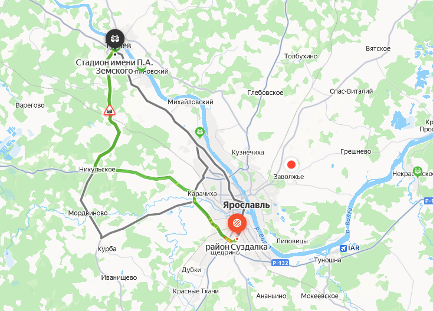
Task: Select the Ярославль city label
Action: (247, 205)
